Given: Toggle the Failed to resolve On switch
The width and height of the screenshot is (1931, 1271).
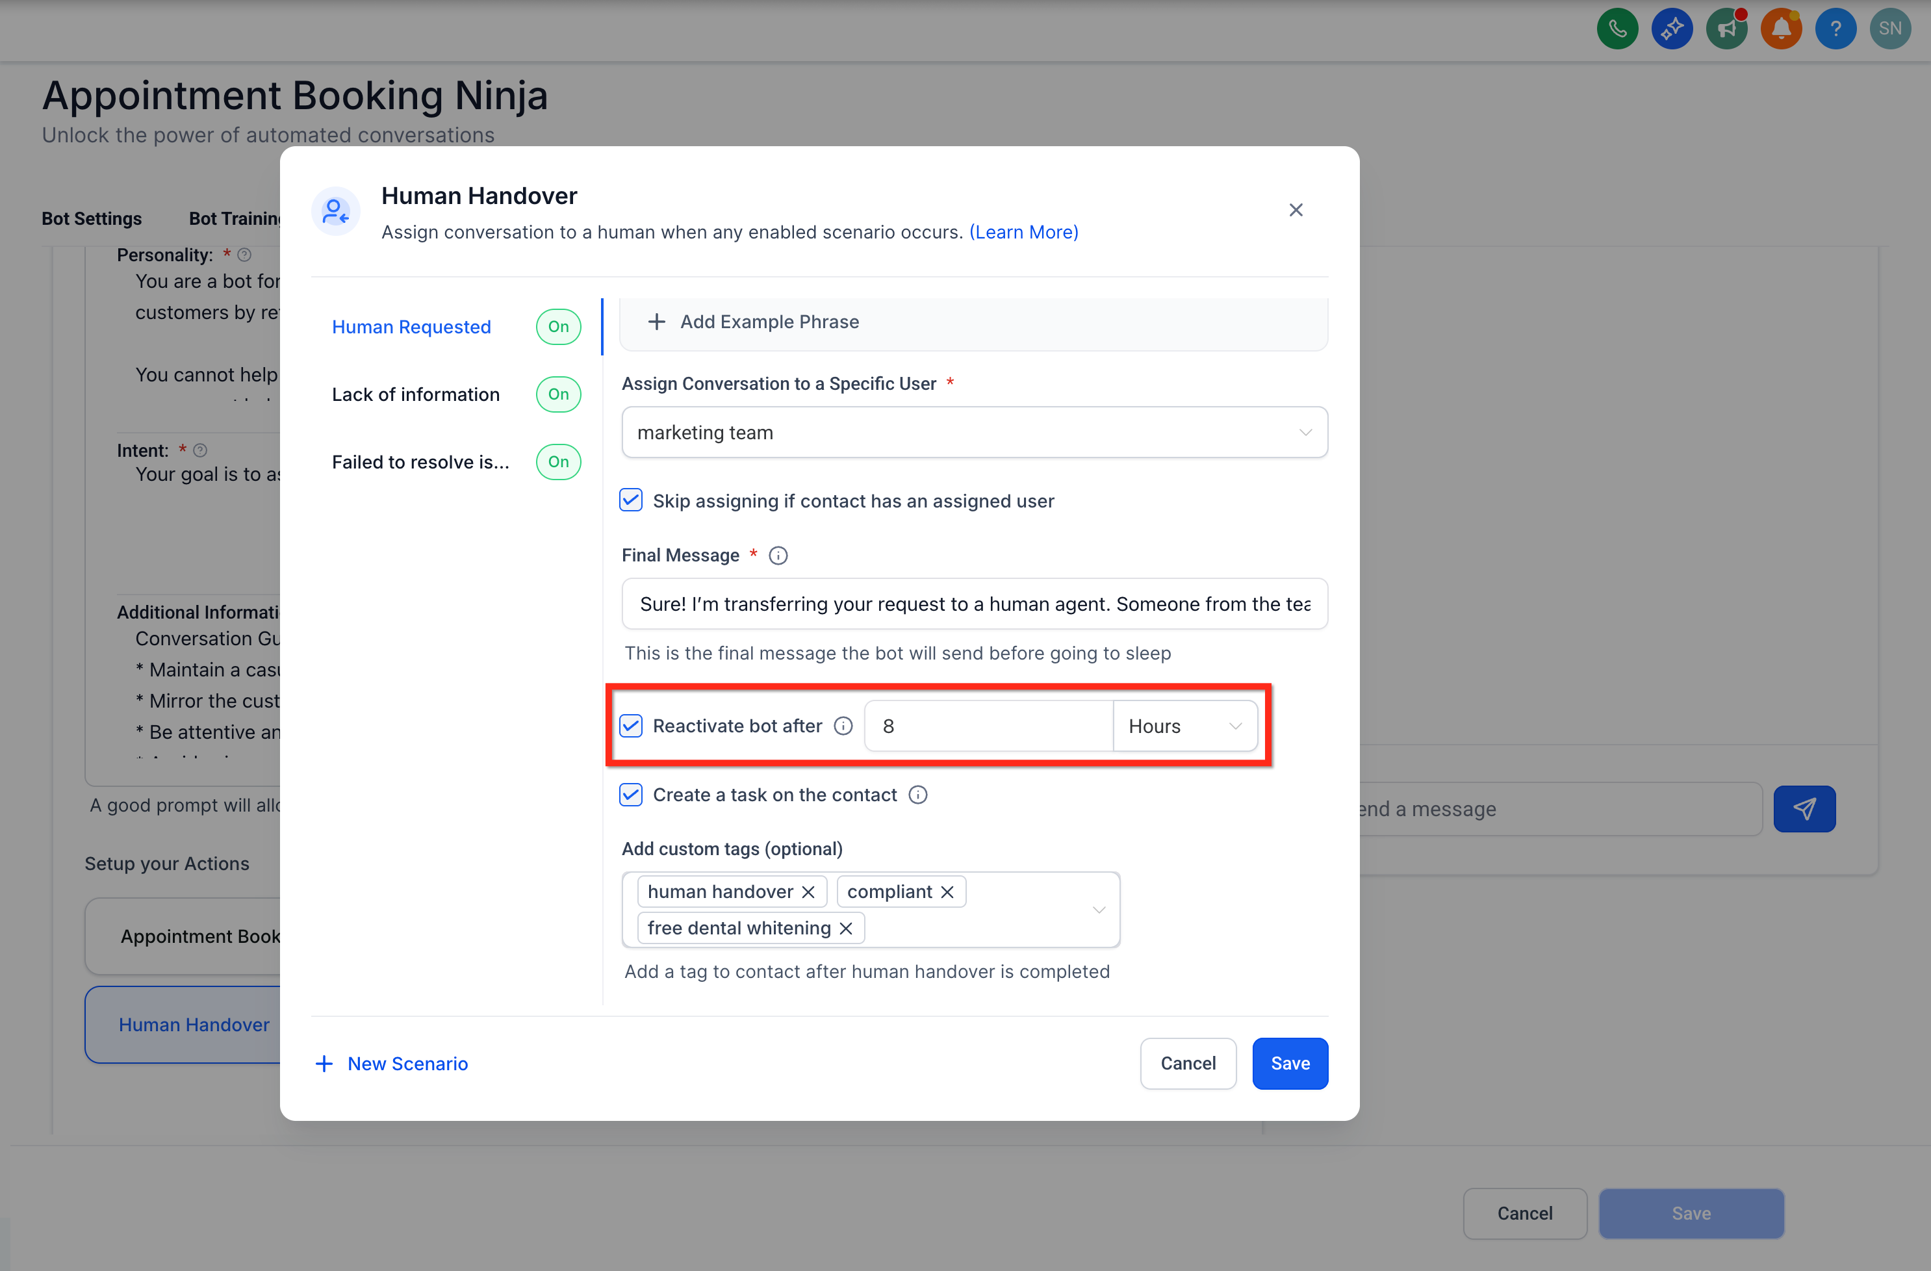Looking at the screenshot, I should (558, 462).
